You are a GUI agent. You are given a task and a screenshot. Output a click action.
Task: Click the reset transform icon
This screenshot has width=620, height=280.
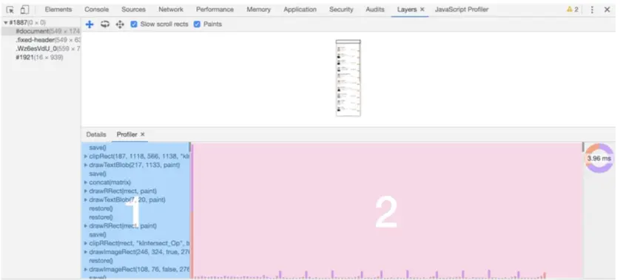[x=120, y=24]
